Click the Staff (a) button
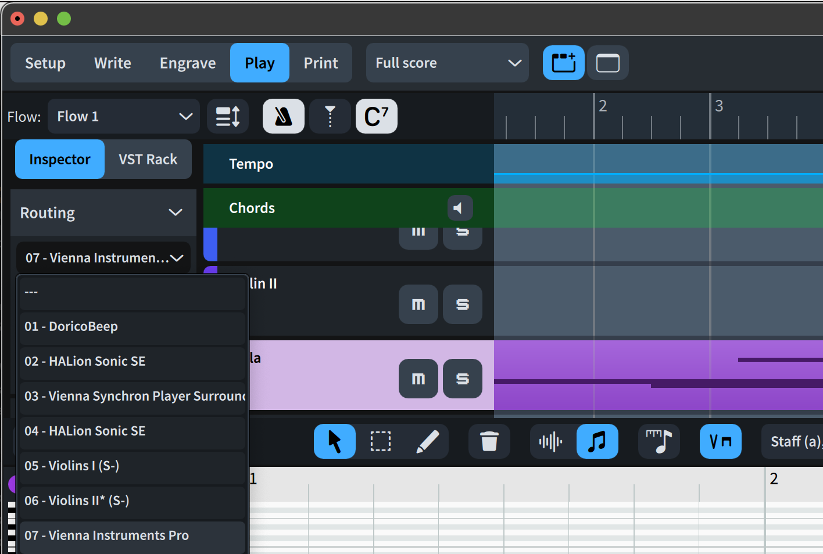 click(x=795, y=442)
